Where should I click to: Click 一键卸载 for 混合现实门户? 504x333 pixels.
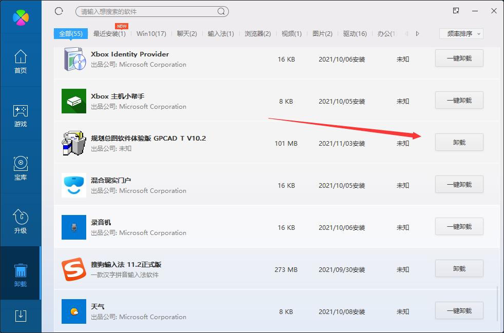point(459,185)
